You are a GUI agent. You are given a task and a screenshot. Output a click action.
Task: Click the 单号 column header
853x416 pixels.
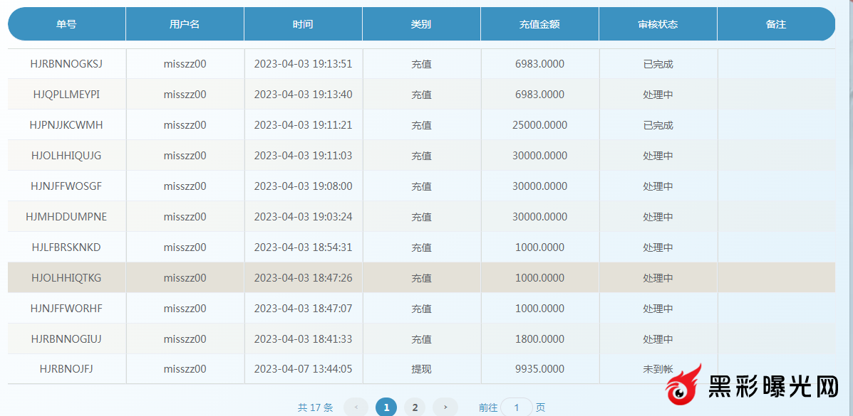[66, 24]
